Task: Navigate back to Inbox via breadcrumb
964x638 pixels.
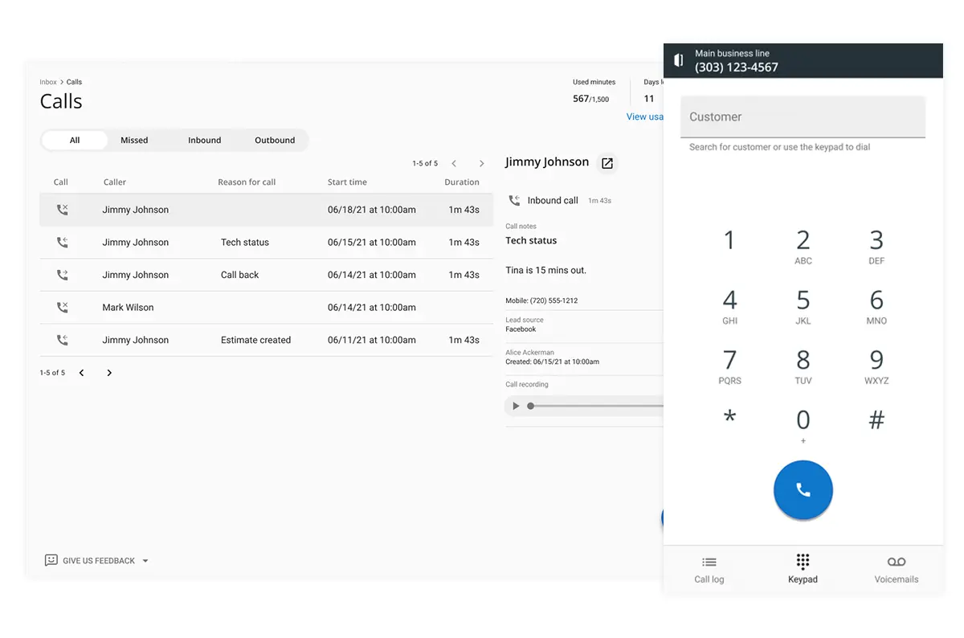Action: 47,81
